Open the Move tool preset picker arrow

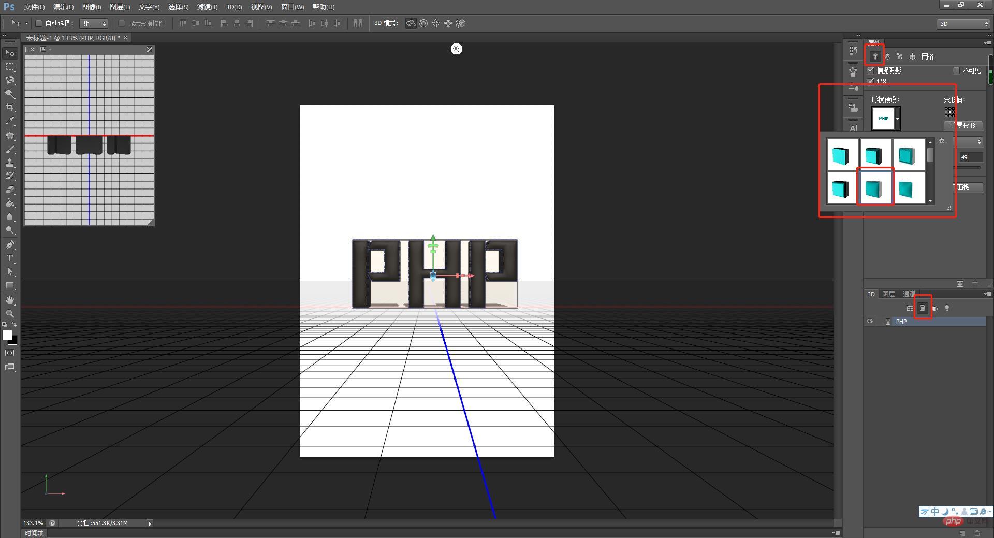pos(26,23)
